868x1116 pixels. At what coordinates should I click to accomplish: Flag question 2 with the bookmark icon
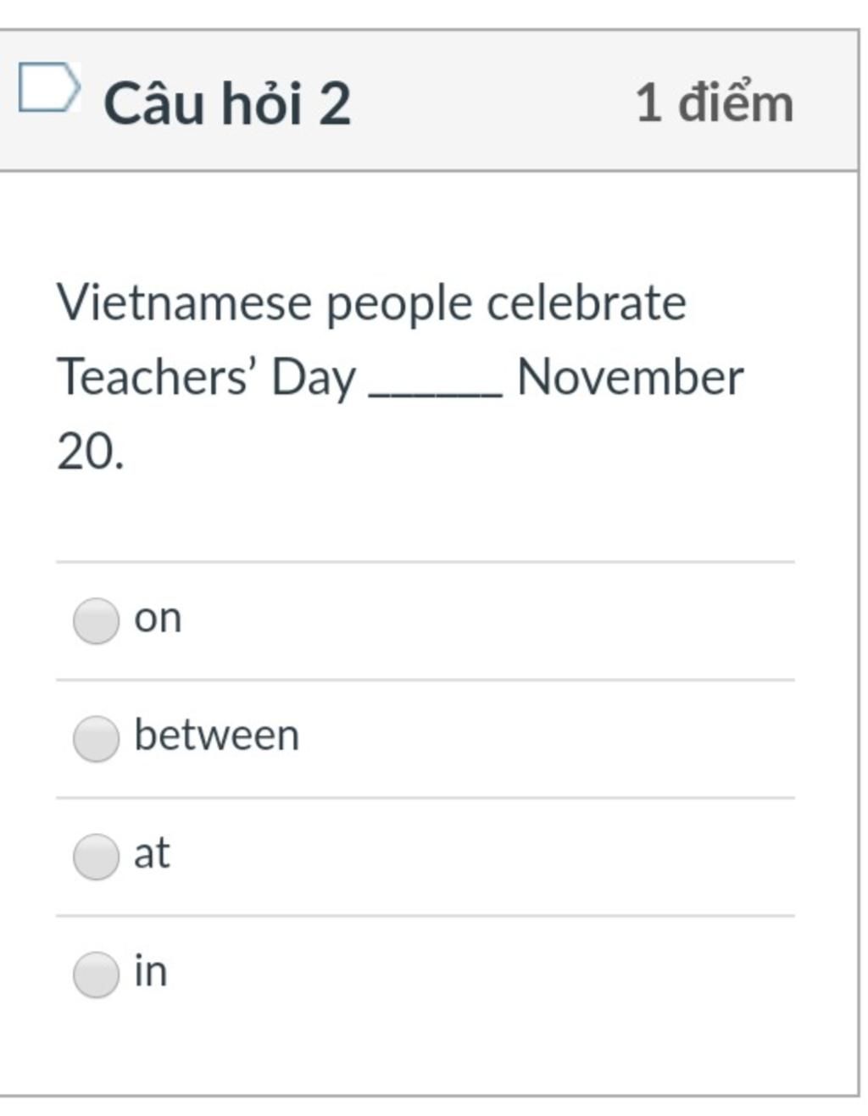[50, 87]
